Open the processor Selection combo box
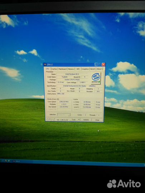 point(64,115)
